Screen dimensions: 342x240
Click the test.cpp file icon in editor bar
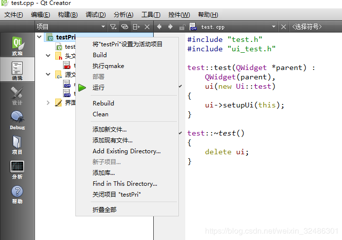193,27
